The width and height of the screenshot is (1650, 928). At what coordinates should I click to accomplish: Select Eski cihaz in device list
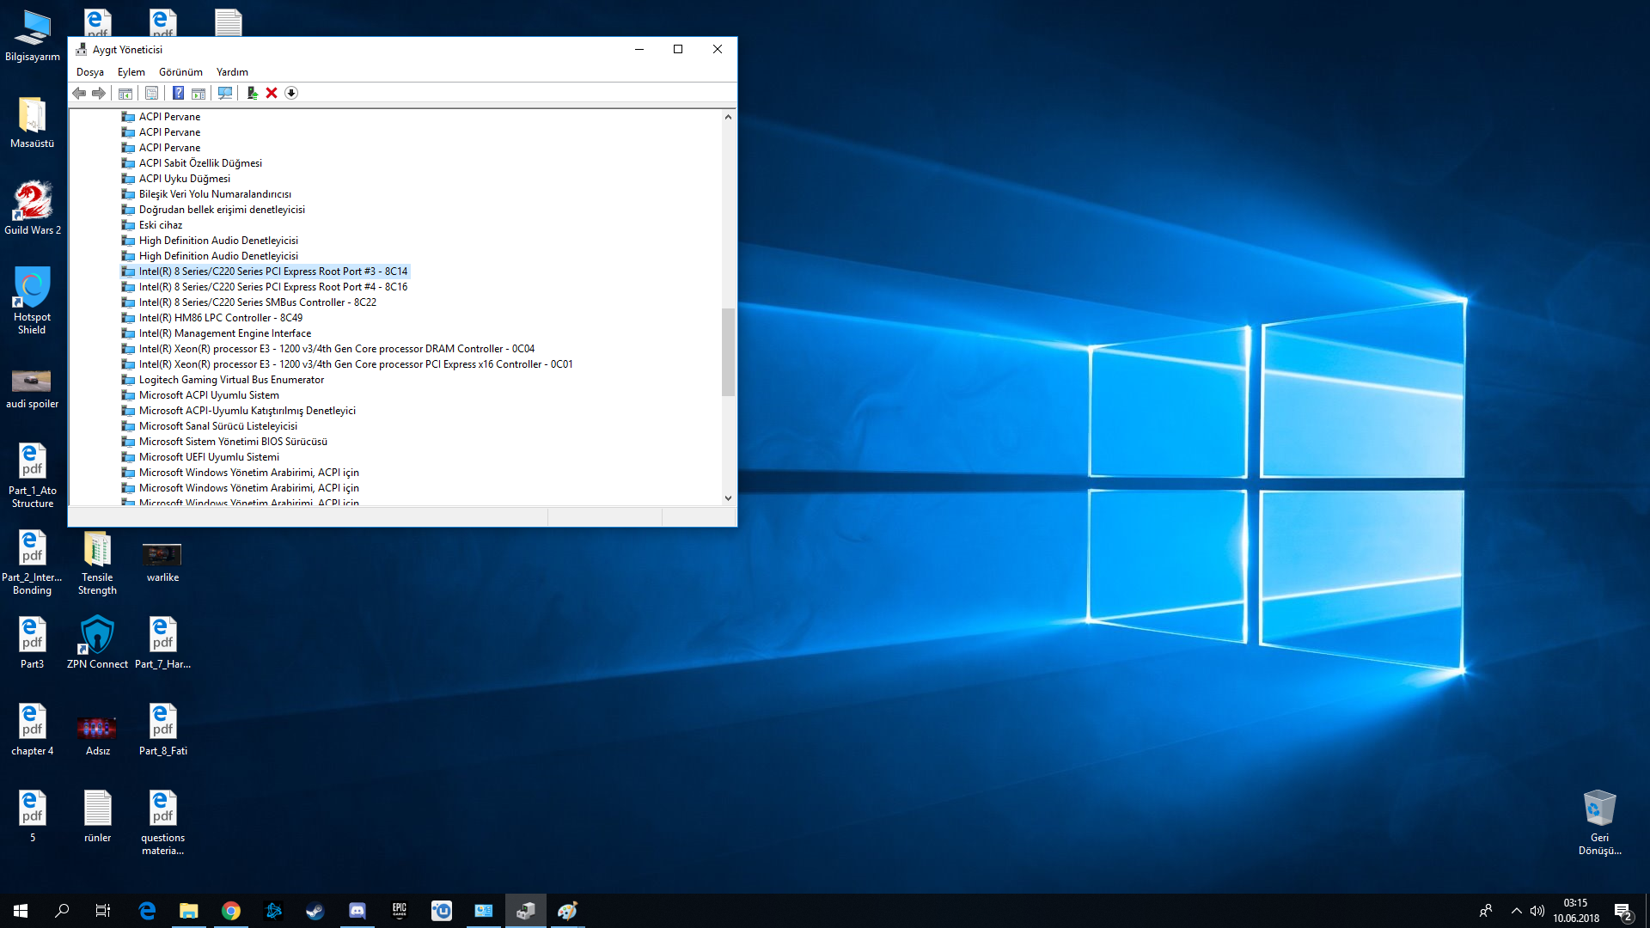point(161,225)
